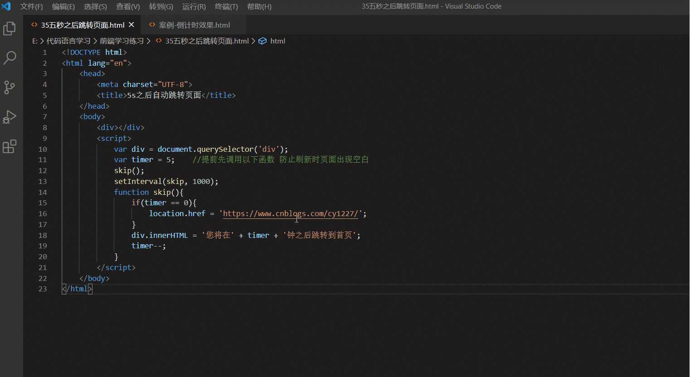
Task: Open the Source Control view
Action: point(10,87)
